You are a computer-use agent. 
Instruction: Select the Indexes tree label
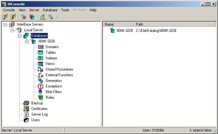[51, 58]
